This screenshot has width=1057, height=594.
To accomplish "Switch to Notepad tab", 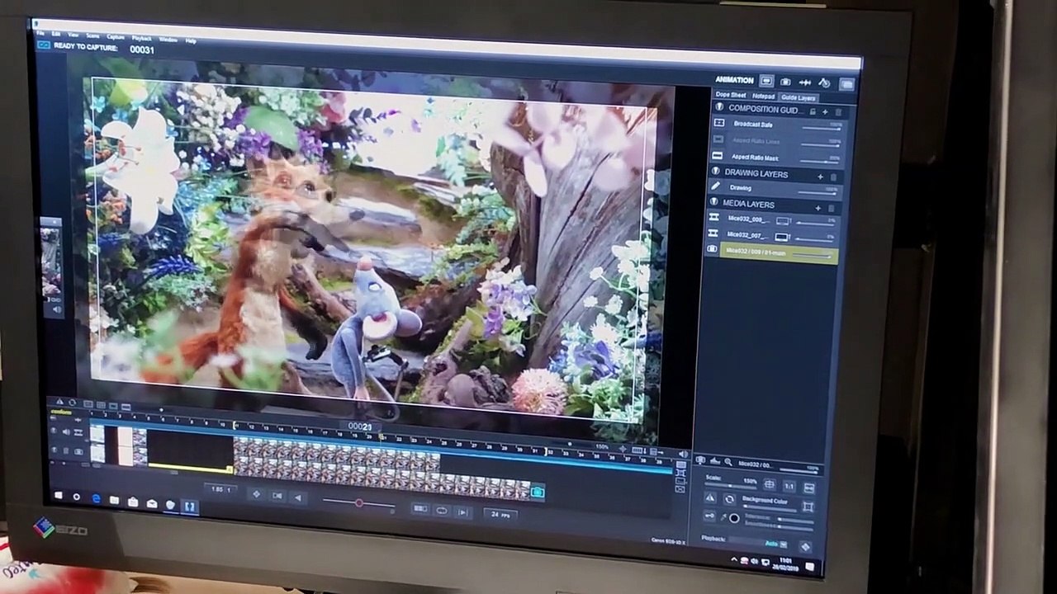I will (x=763, y=97).
